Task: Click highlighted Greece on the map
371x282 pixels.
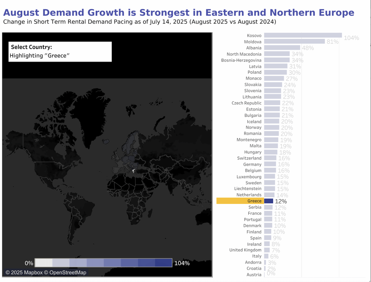Action: tap(134, 171)
